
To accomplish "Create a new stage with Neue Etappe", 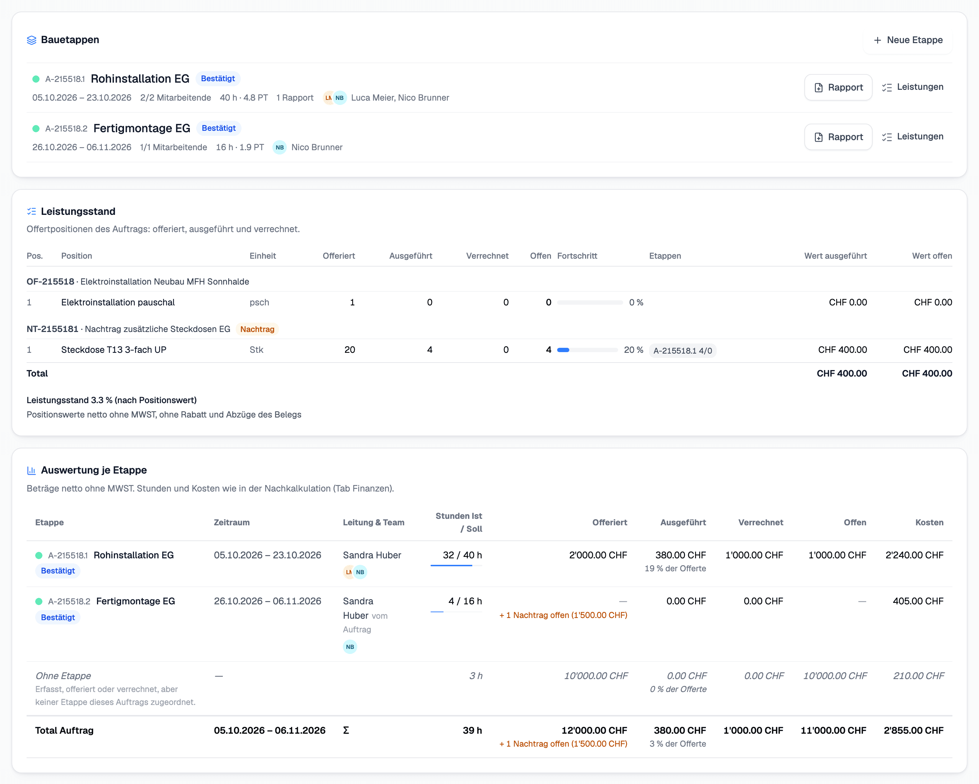I will coord(907,40).
